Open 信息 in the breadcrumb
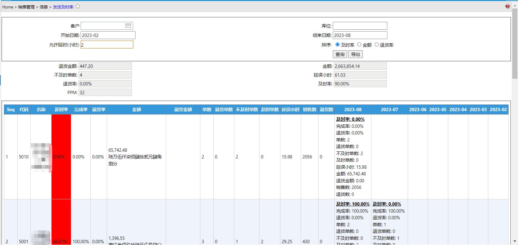The image size is (518, 245). coord(44,7)
